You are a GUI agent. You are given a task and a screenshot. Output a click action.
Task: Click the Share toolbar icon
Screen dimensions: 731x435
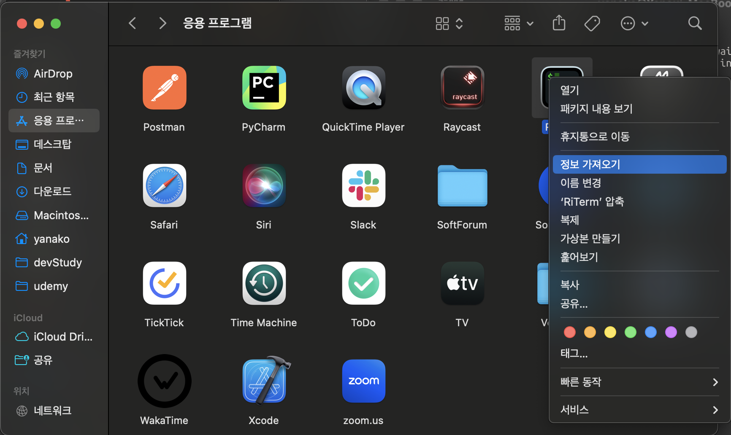559,23
